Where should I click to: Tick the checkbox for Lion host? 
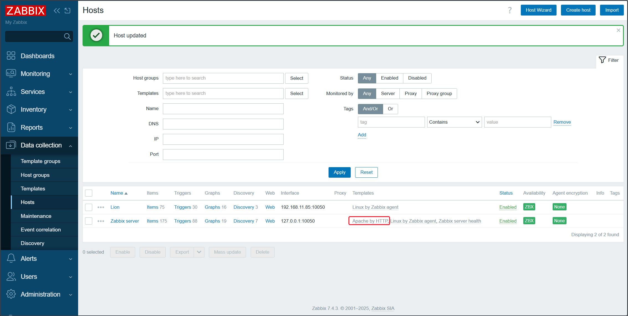pyautogui.click(x=89, y=207)
